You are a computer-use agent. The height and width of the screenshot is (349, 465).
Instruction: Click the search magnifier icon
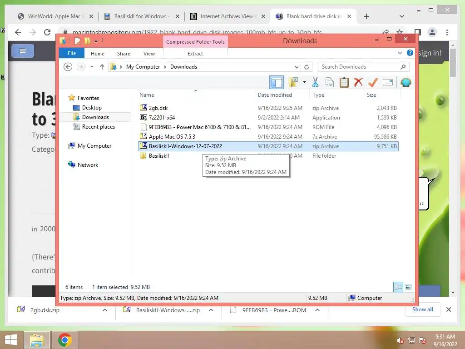pos(403,67)
